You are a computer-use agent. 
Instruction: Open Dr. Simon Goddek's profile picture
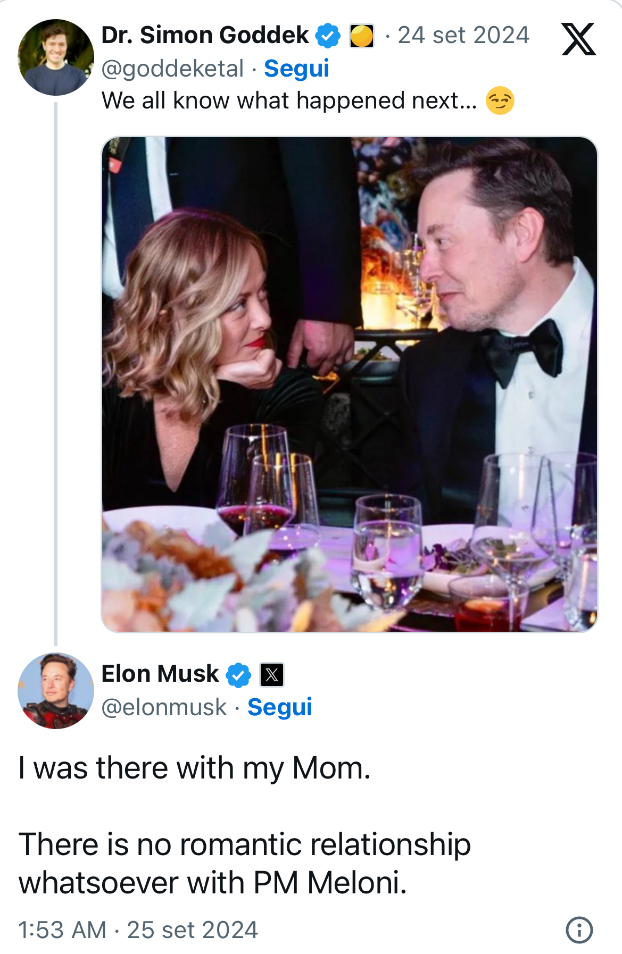[x=56, y=57]
